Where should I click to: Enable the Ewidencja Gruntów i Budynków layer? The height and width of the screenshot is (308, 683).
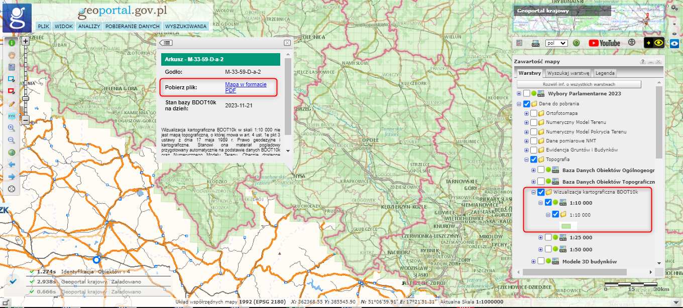point(534,149)
